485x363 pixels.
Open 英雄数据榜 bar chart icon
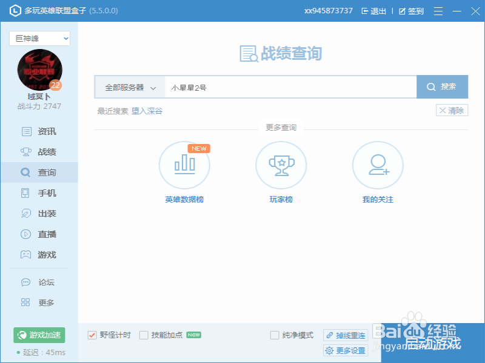(x=184, y=165)
